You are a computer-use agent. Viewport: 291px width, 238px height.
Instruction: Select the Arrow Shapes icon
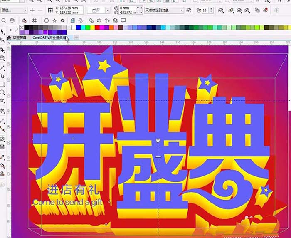[x=99, y=20]
